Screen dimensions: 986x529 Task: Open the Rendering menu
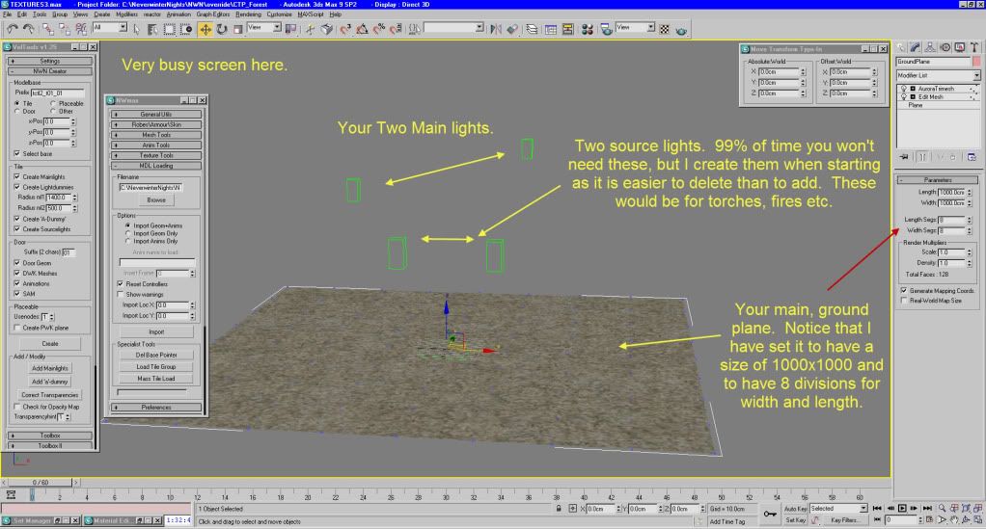[248, 13]
